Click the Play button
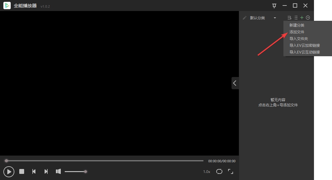Viewport: 332px width, 180px height. [9, 172]
